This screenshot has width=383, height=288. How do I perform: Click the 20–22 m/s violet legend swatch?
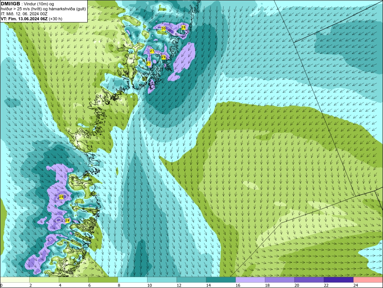(x=309, y=280)
